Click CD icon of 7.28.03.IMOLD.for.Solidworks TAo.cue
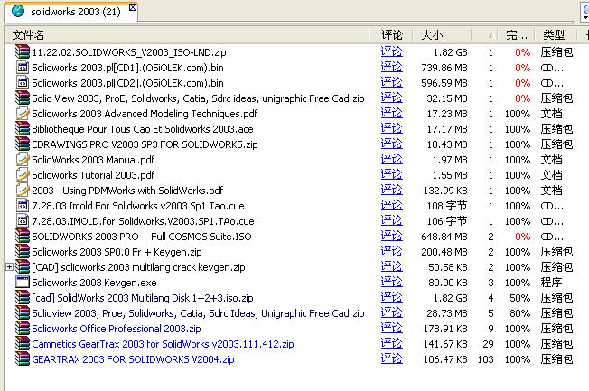Viewport: 589px width, 391px height. point(23,221)
